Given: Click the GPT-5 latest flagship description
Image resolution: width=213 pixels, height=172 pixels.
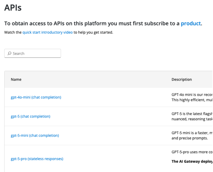Looking at the screenshot, I should point(192,114).
